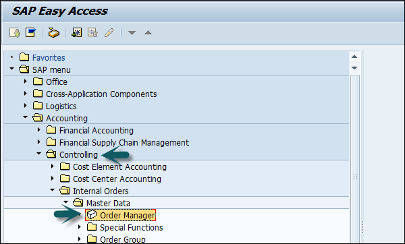Click Move Favorites Down arrow

coord(132,33)
